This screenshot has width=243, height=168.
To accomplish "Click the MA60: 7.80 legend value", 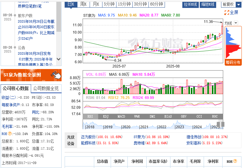I will (x=171, y=15).
